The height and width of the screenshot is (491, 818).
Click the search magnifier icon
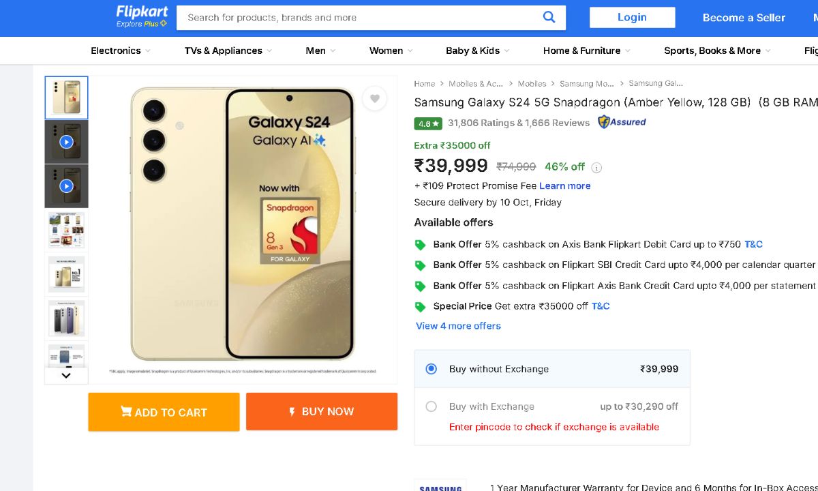[x=549, y=18]
